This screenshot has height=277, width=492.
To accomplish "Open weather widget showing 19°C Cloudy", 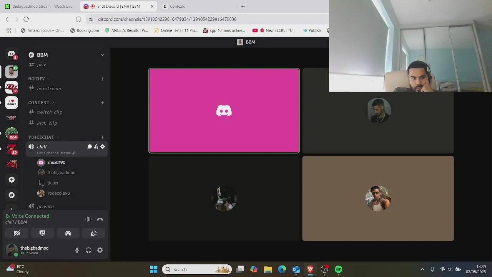I will click(x=18, y=269).
